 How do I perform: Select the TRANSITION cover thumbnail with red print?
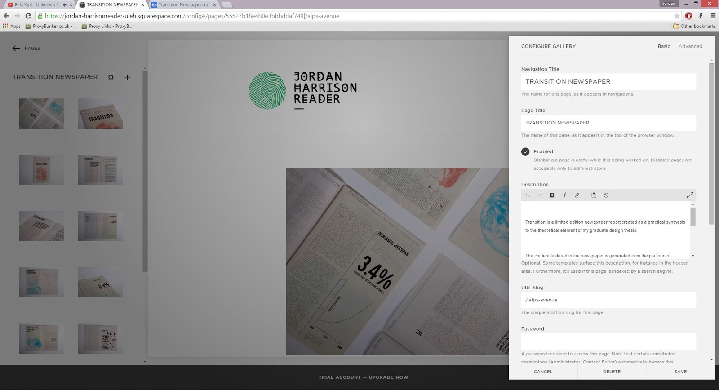pos(100,114)
